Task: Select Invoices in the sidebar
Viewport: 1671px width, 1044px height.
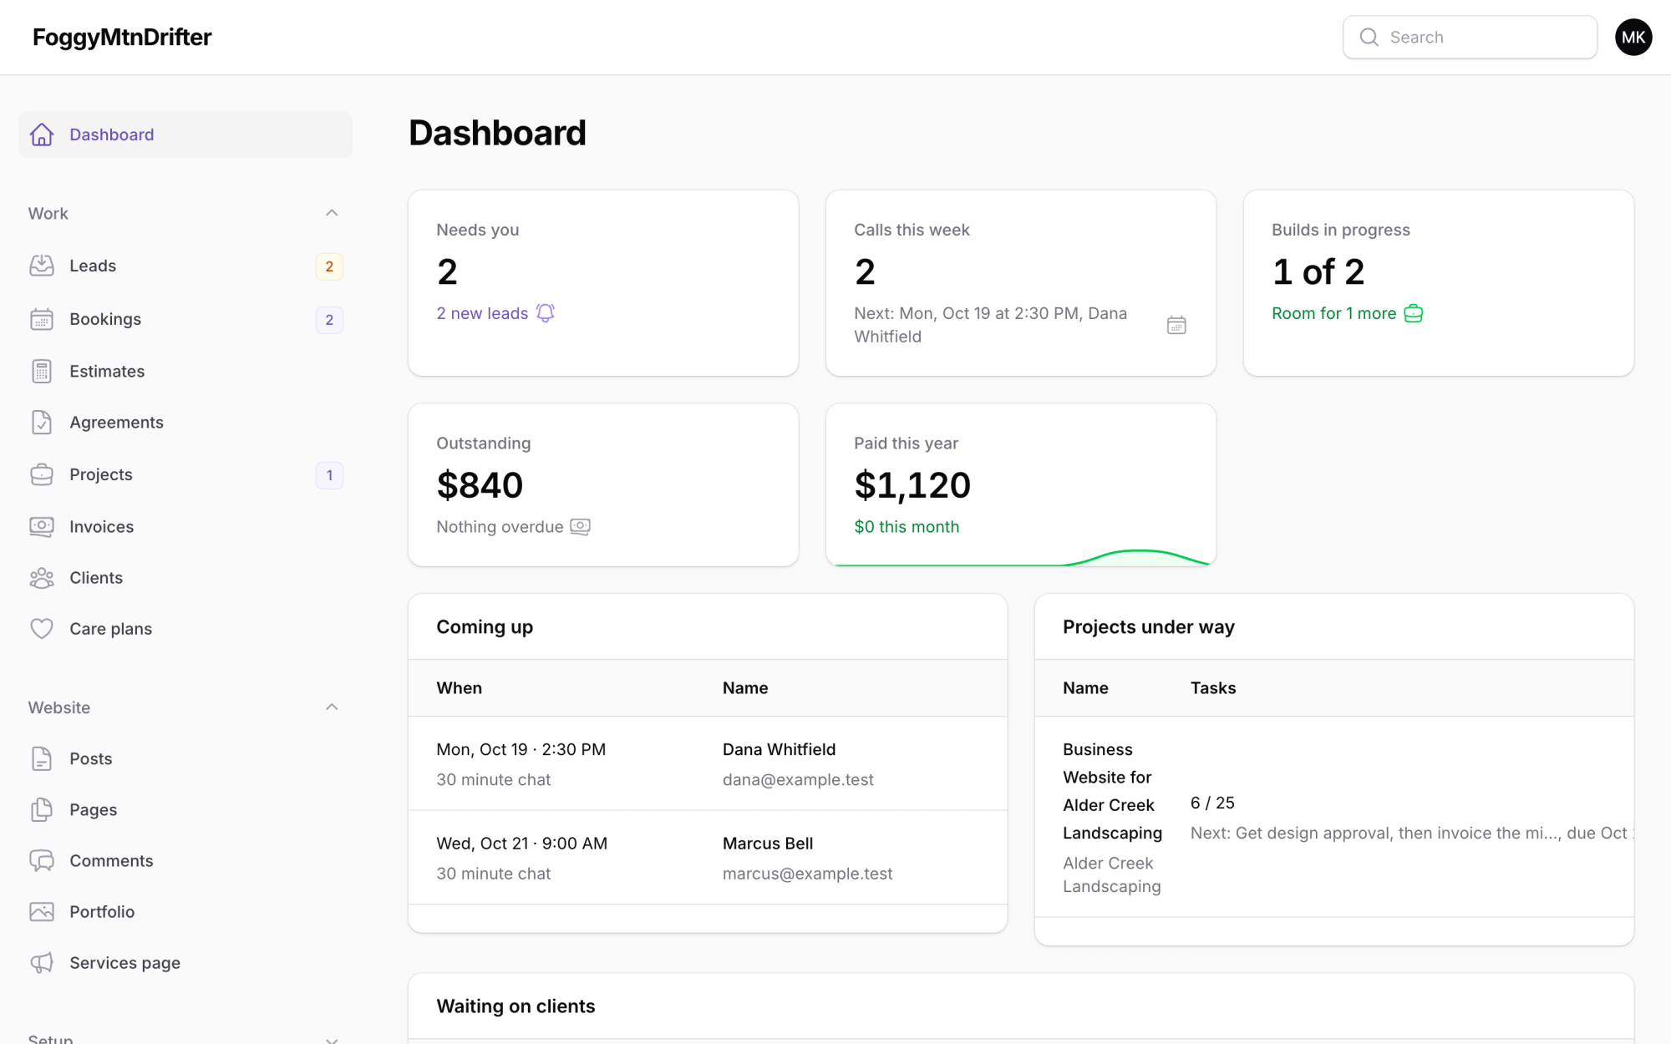Action: 185,526
